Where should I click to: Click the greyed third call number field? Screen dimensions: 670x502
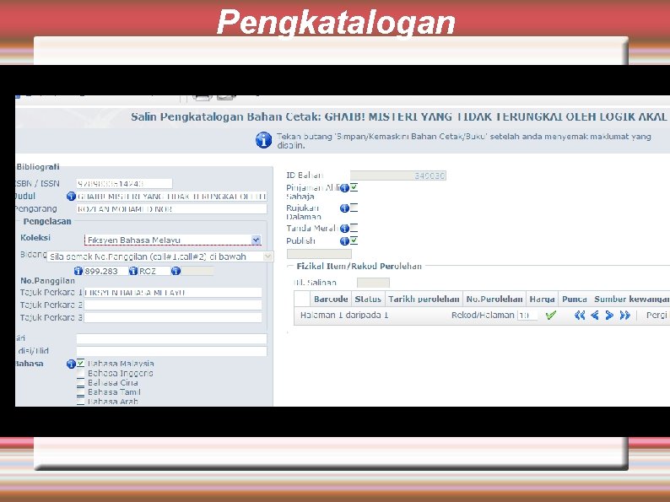click(x=197, y=271)
